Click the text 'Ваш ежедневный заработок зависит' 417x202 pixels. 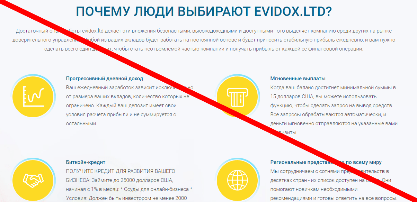coord(110,88)
